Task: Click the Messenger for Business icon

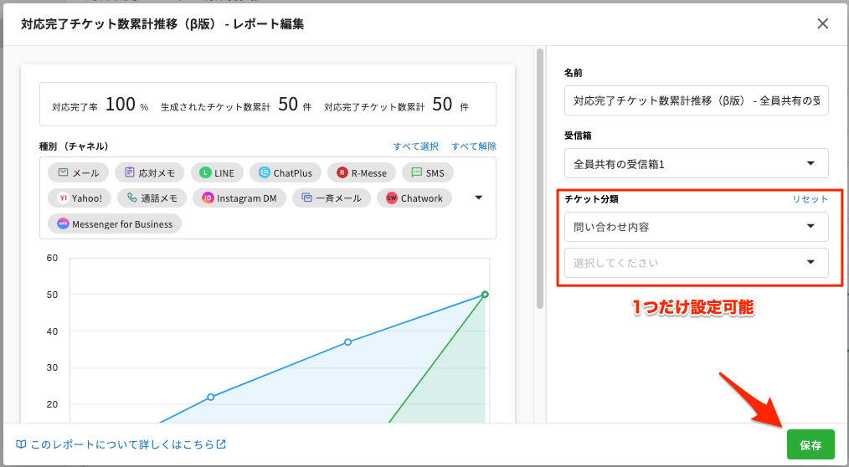Action: click(64, 224)
